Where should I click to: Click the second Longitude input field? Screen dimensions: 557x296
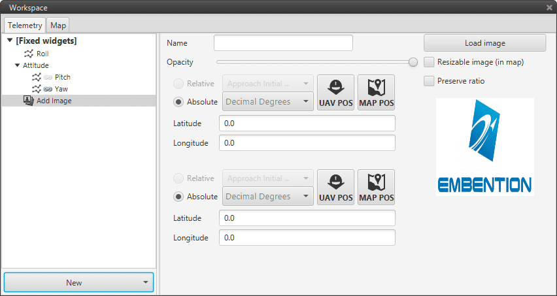(307, 238)
